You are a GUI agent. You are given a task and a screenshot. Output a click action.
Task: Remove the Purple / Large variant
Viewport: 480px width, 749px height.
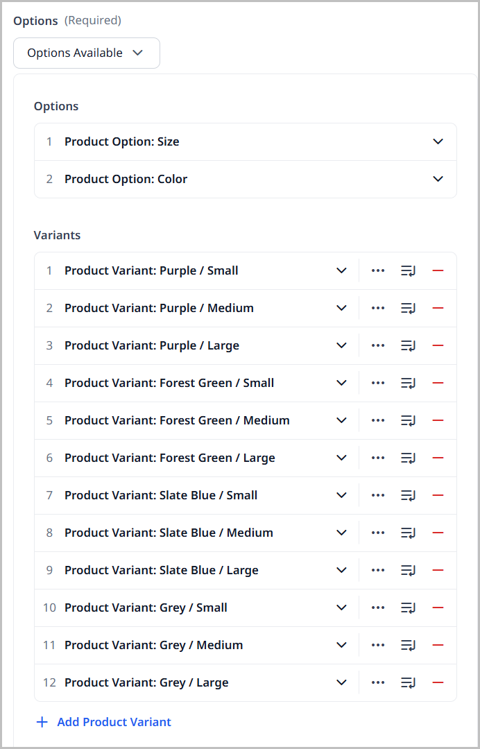click(x=438, y=345)
